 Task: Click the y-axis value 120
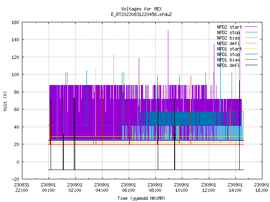(x=15, y=57)
